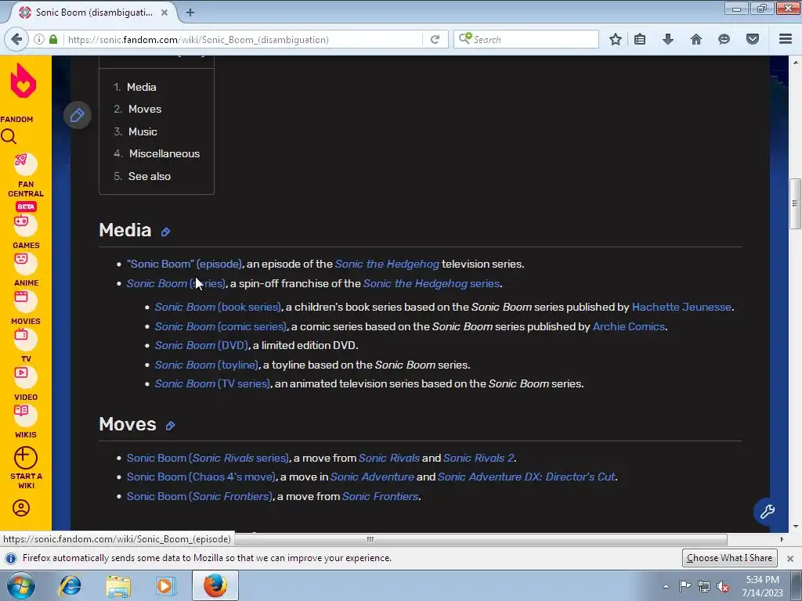Show hidden tray icons arrow

[666, 587]
